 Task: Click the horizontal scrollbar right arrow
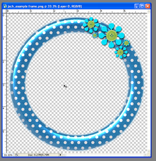coord(145,155)
